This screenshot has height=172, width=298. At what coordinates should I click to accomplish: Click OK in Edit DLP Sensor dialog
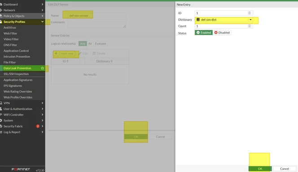point(136,137)
